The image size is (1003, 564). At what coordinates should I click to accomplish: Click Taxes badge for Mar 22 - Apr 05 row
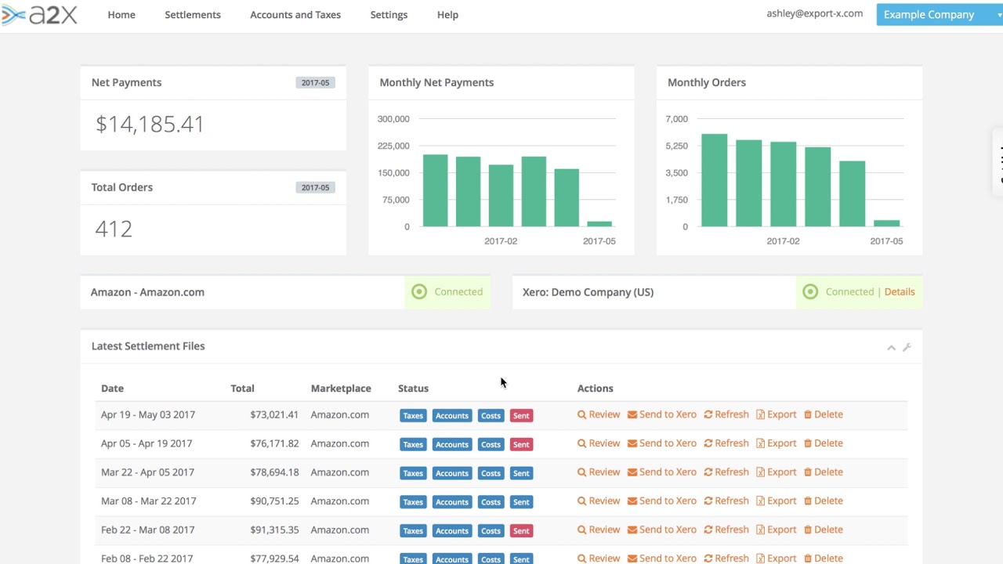pos(413,473)
